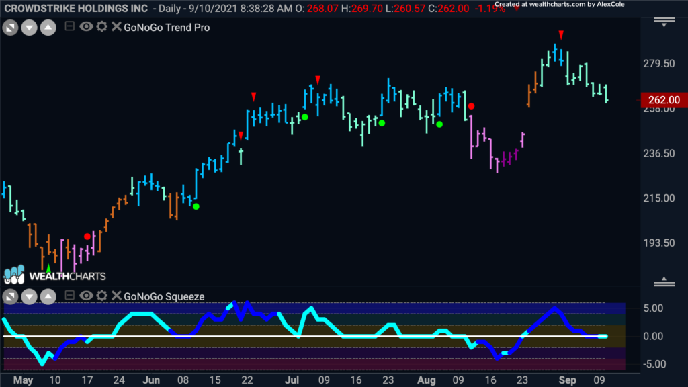Move GoNoGo Squeeze panel up
Image resolution: width=688 pixels, height=387 pixels.
[x=48, y=297]
